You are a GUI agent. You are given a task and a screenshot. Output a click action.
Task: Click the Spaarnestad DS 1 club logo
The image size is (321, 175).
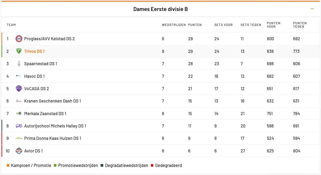(x=19, y=63)
